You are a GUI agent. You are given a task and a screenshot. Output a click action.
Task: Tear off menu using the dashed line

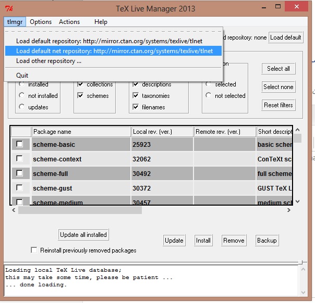pos(114,31)
